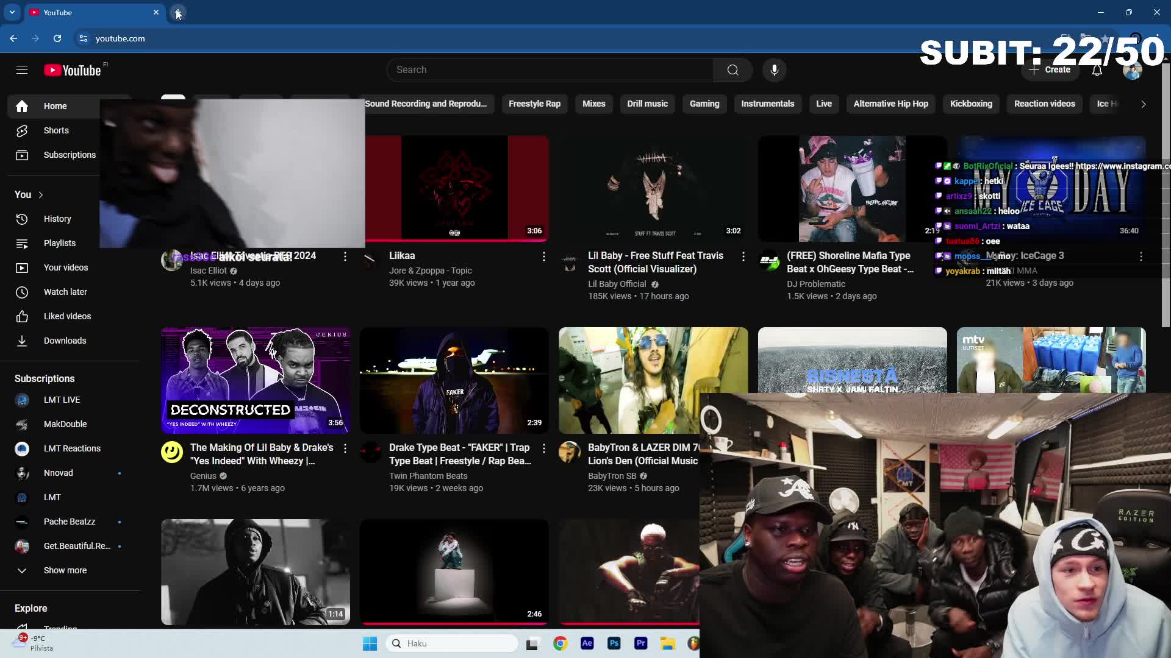Open options for IceCage 3 video
The width and height of the screenshot is (1171, 658).
click(x=1141, y=256)
